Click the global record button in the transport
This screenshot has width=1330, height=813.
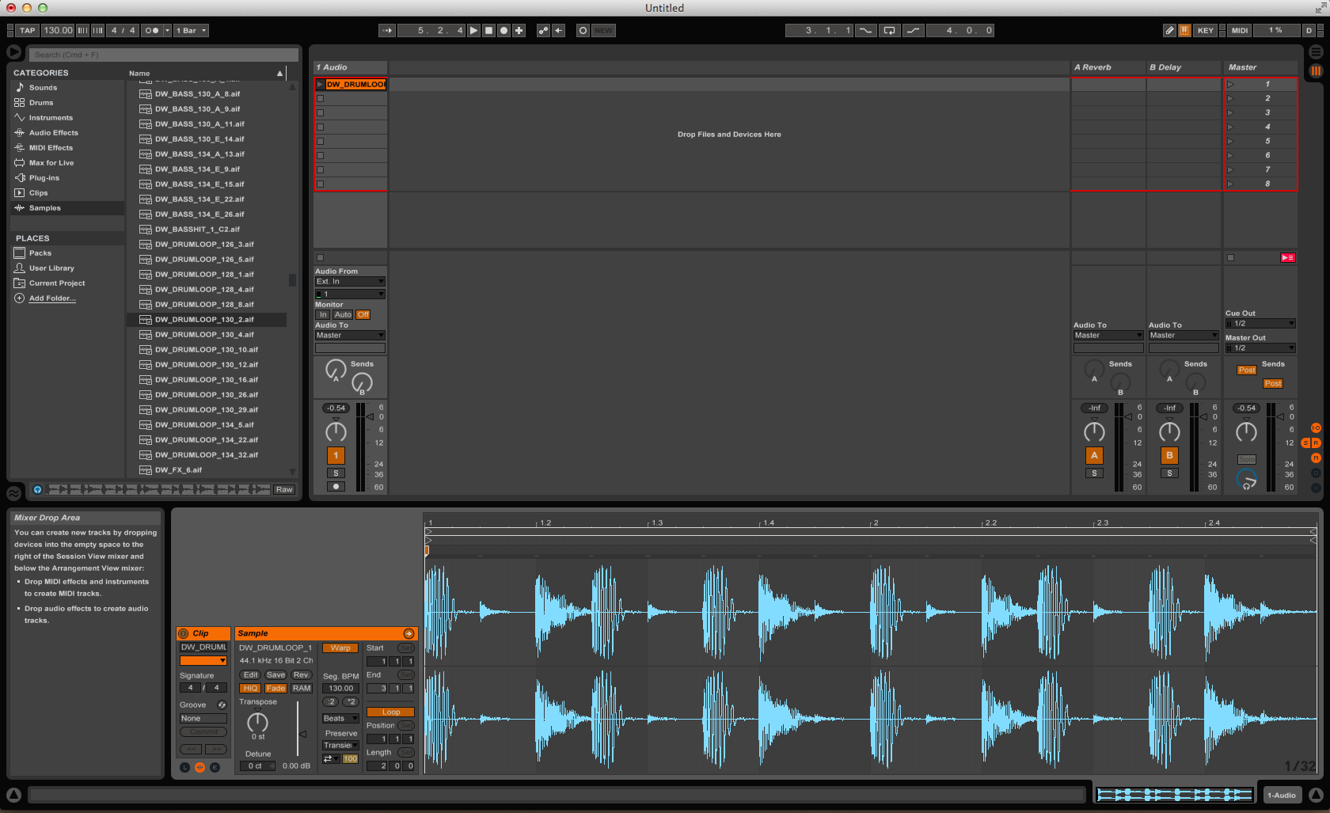tap(503, 30)
